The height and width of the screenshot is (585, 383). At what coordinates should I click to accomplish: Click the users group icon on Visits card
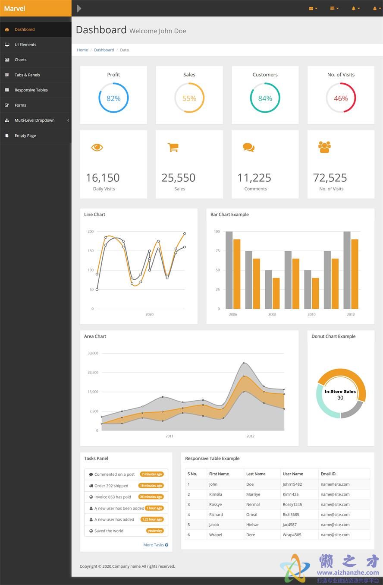pyautogui.click(x=324, y=147)
